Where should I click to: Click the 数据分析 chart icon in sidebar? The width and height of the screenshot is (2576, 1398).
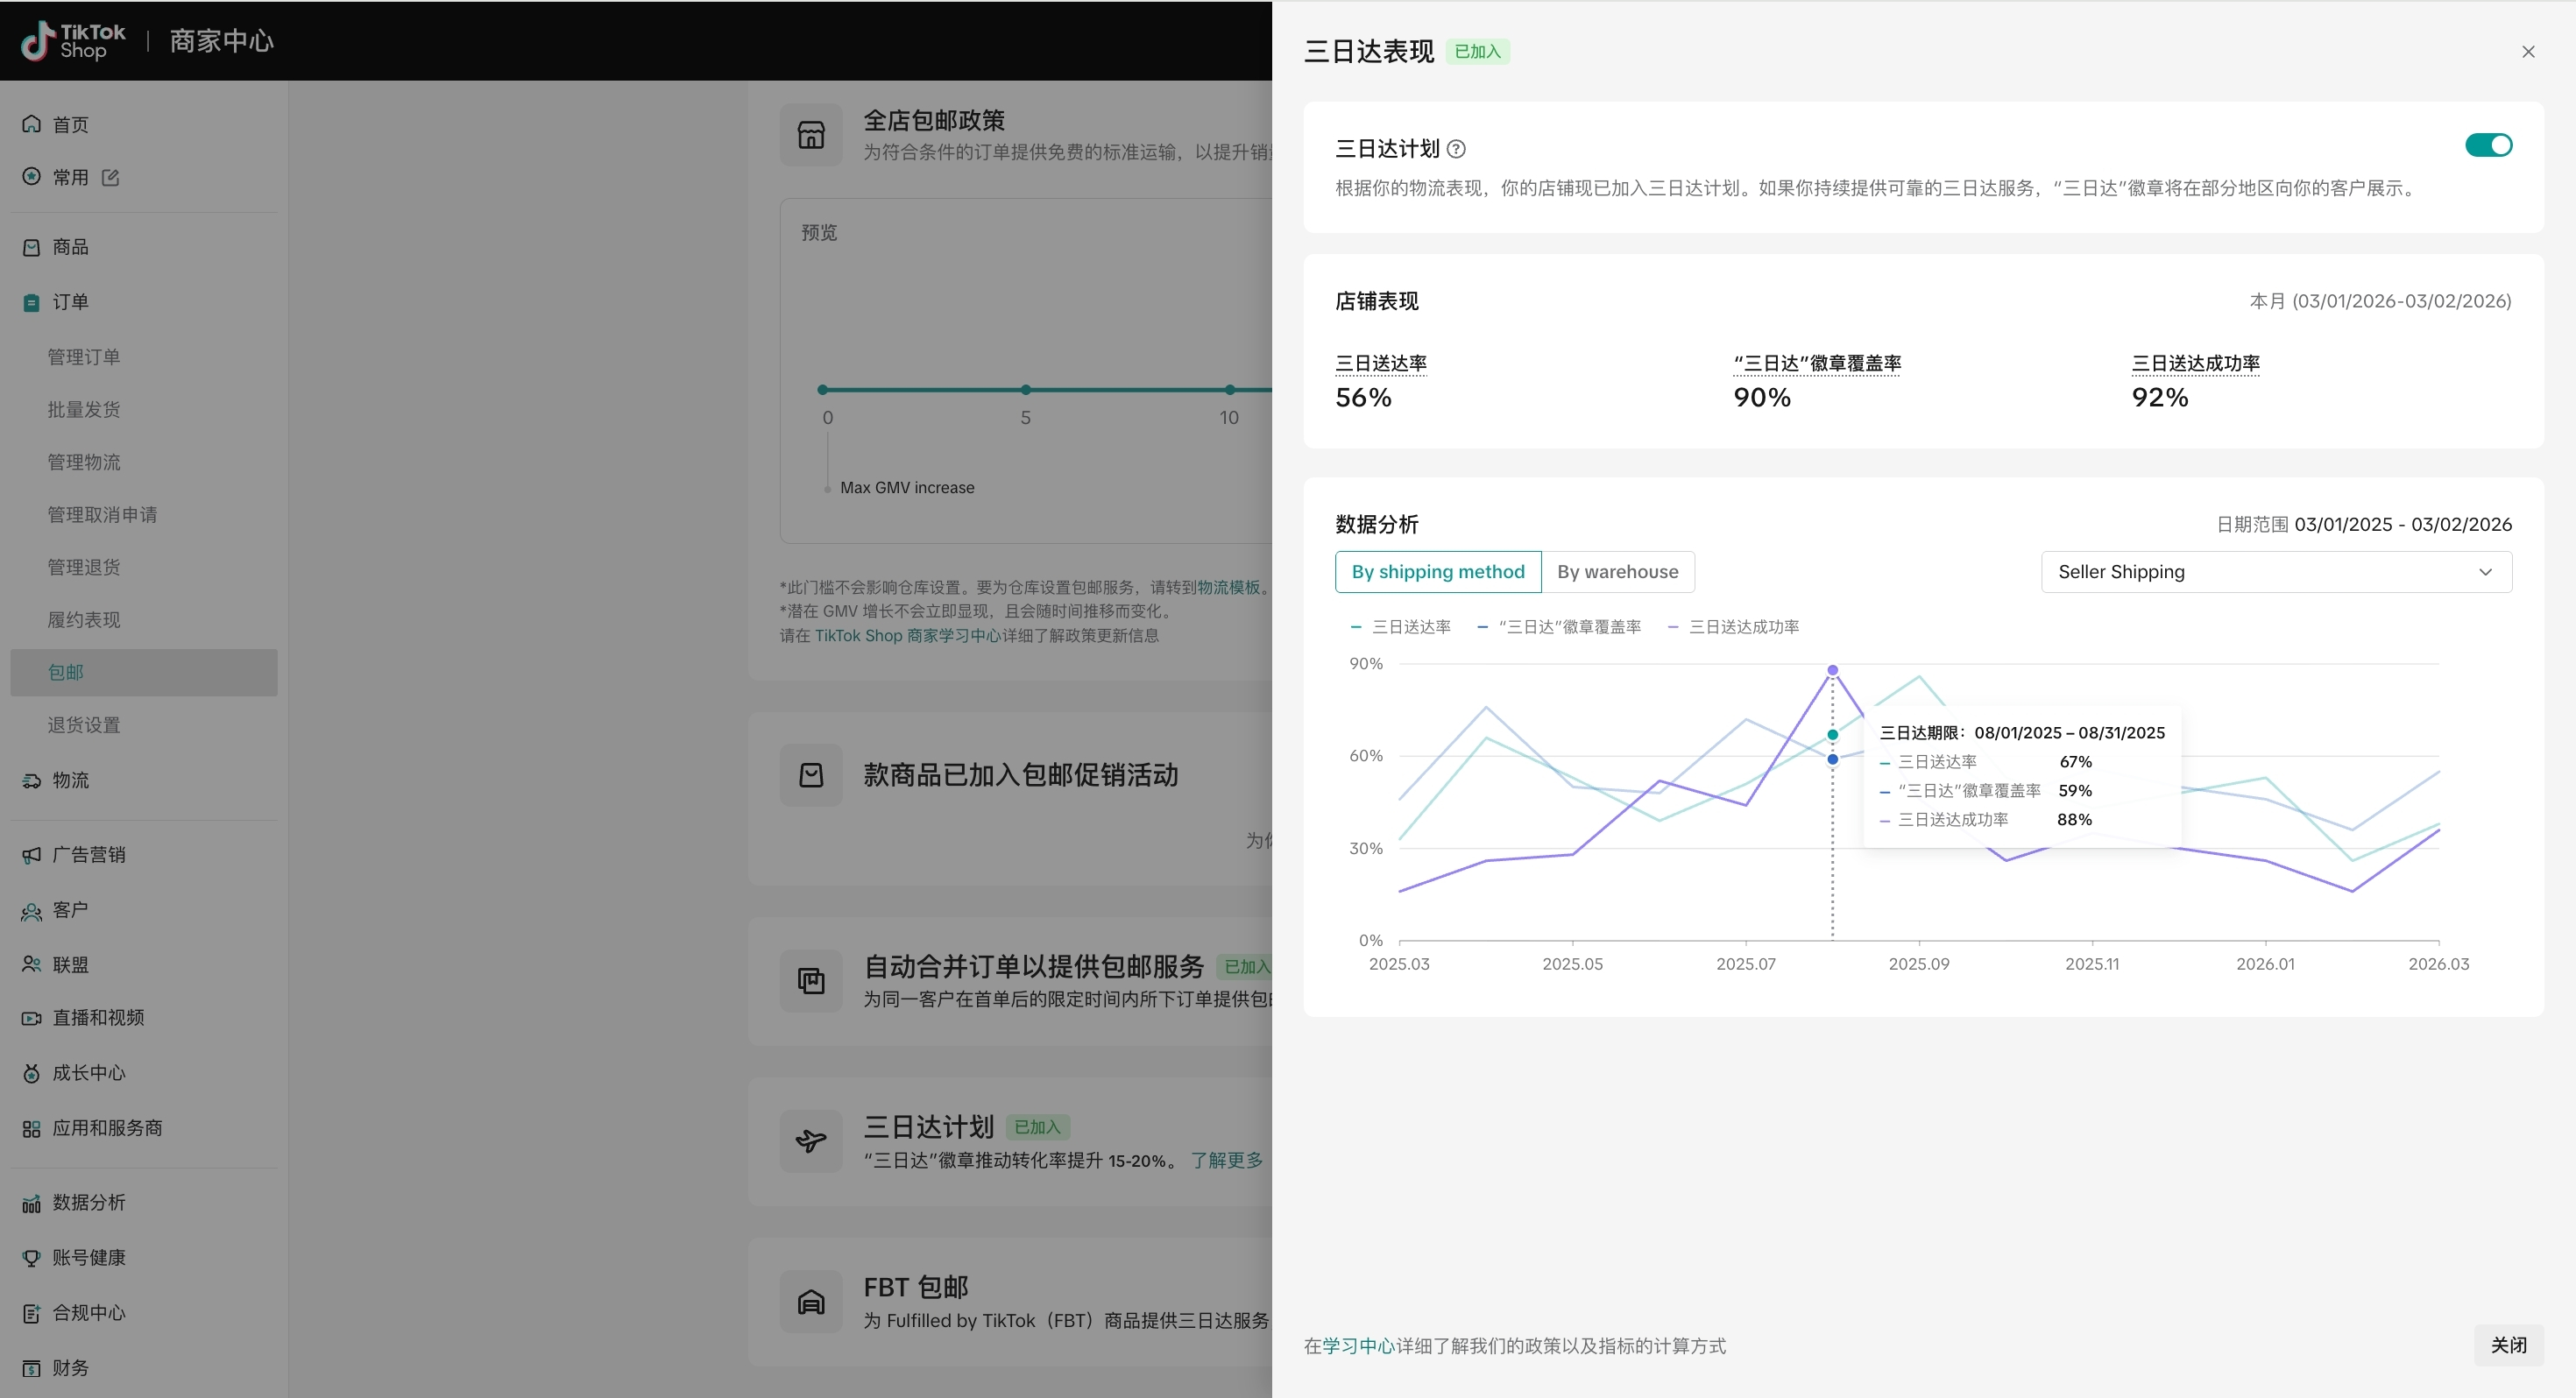tap(32, 1203)
